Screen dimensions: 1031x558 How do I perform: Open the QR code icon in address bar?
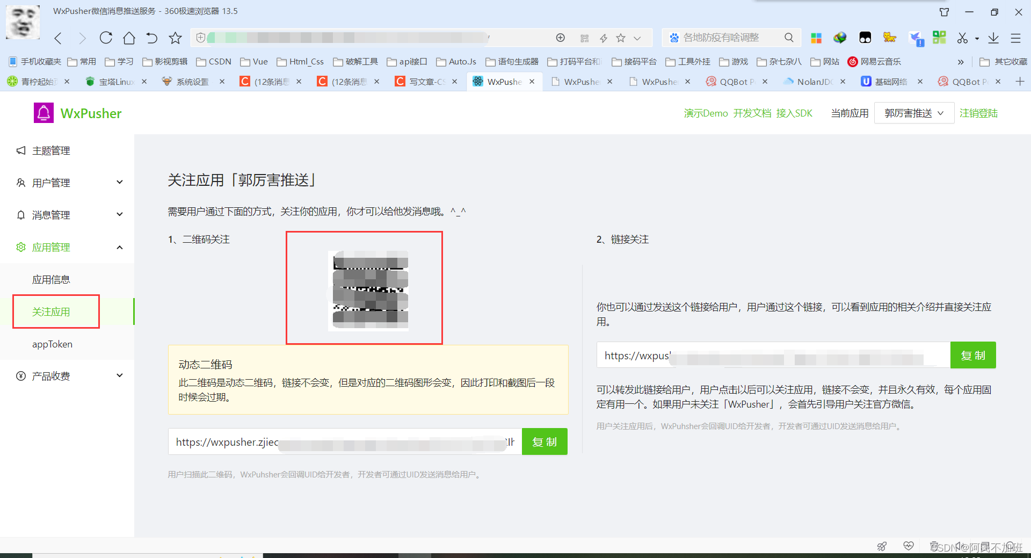[585, 38]
